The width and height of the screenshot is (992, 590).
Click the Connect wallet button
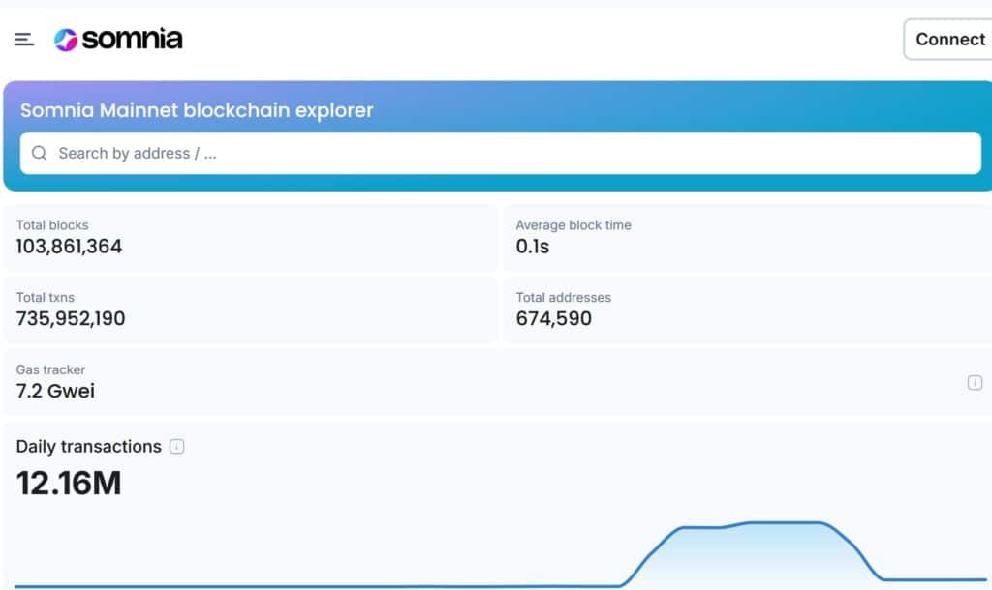(947, 39)
